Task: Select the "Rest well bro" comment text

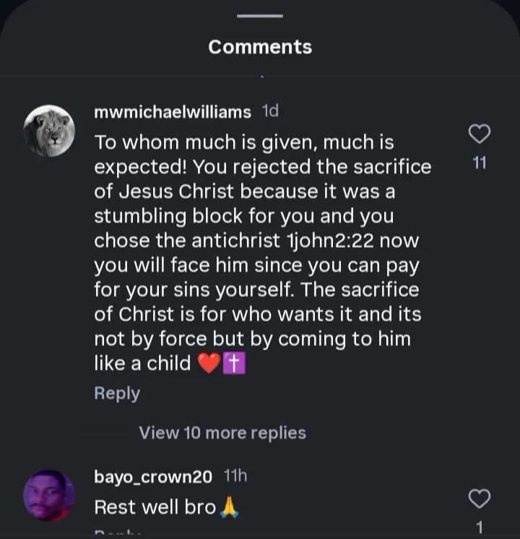Action: click(155, 507)
